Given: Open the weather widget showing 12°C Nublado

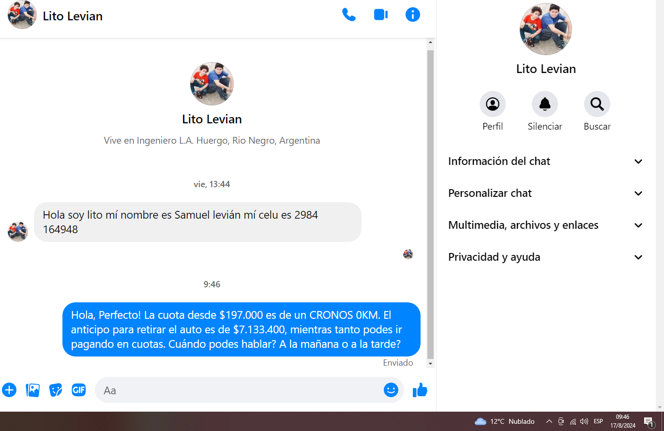Looking at the screenshot, I should pos(505,421).
